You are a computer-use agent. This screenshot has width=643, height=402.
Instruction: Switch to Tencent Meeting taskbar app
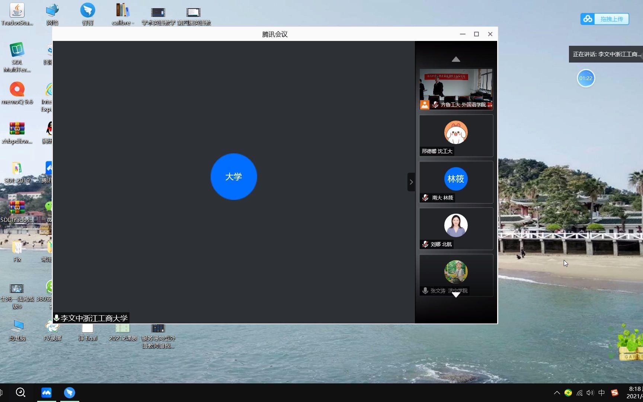tap(47, 392)
